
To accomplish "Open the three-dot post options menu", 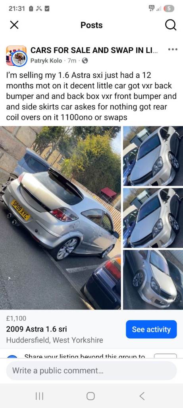I will (173, 49).
